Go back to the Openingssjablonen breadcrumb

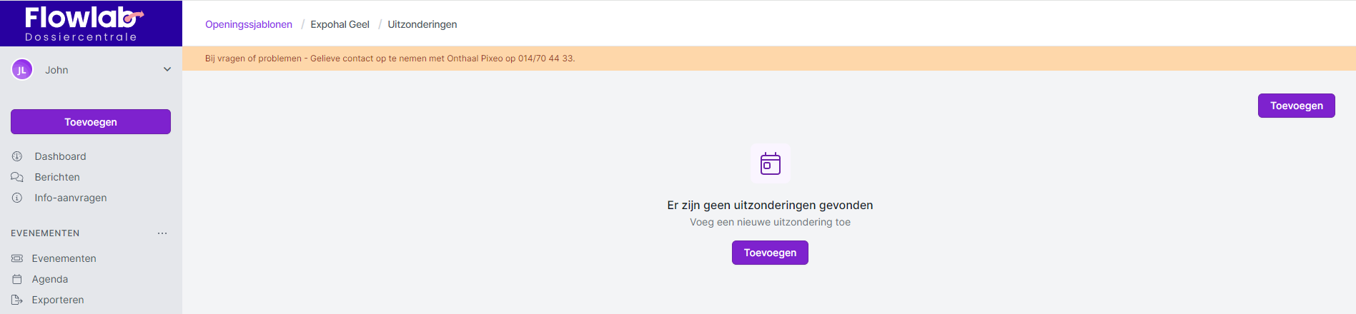click(248, 24)
